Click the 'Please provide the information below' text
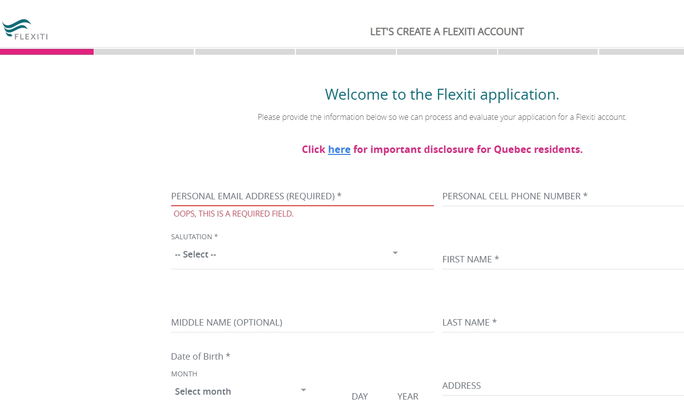The height and width of the screenshot is (405, 684). pos(442,117)
